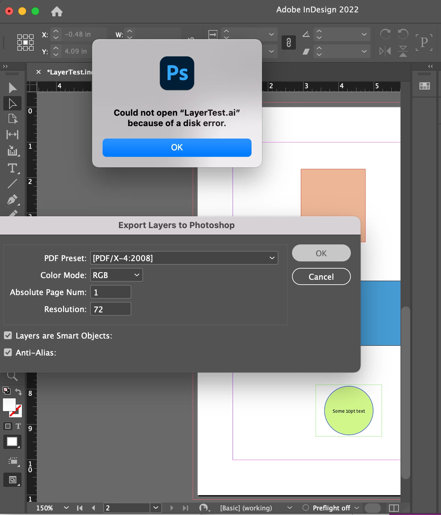Select the Gap tool
Viewport: 441px width, 515px height.
click(x=12, y=134)
